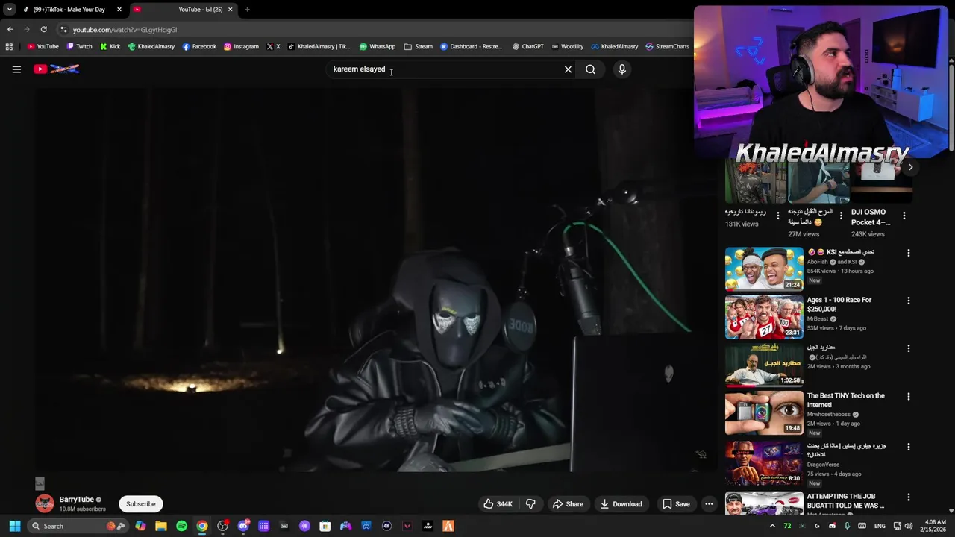Open more actions three-dot menu below video

pyautogui.click(x=709, y=504)
